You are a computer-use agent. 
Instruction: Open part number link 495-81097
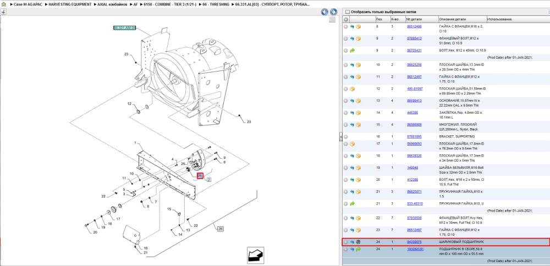415,89
